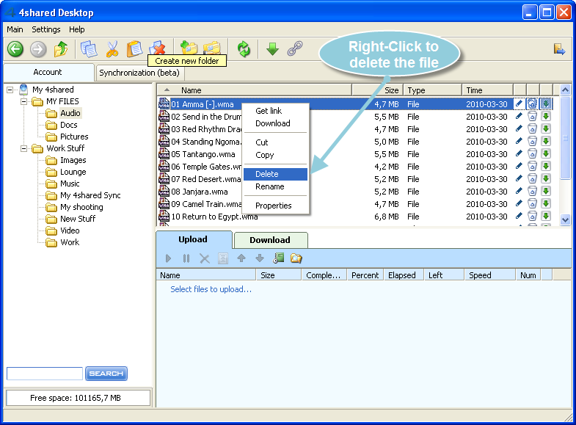Viewport: 576px width, 425px height.
Task: Click pencil rename icon for 02 Send in the Drum
Action: [x=519, y=117]
